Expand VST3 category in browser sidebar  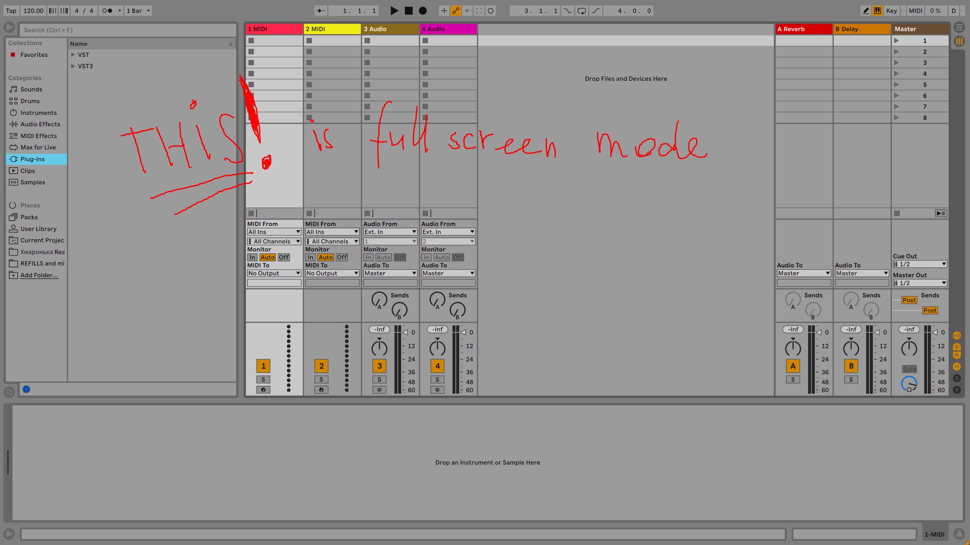click(74, 66)
